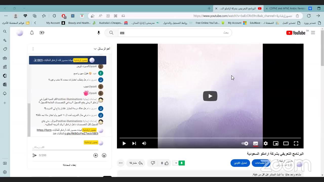Open the live chat three-dot options menu
324x182 pixels.
click(x=33, y=49)
